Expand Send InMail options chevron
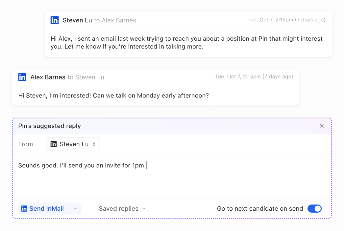This screenshot has width=344, height=231. [75, 209]
